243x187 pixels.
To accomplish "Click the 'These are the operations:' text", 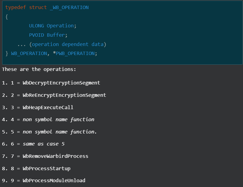I will 39,69.
